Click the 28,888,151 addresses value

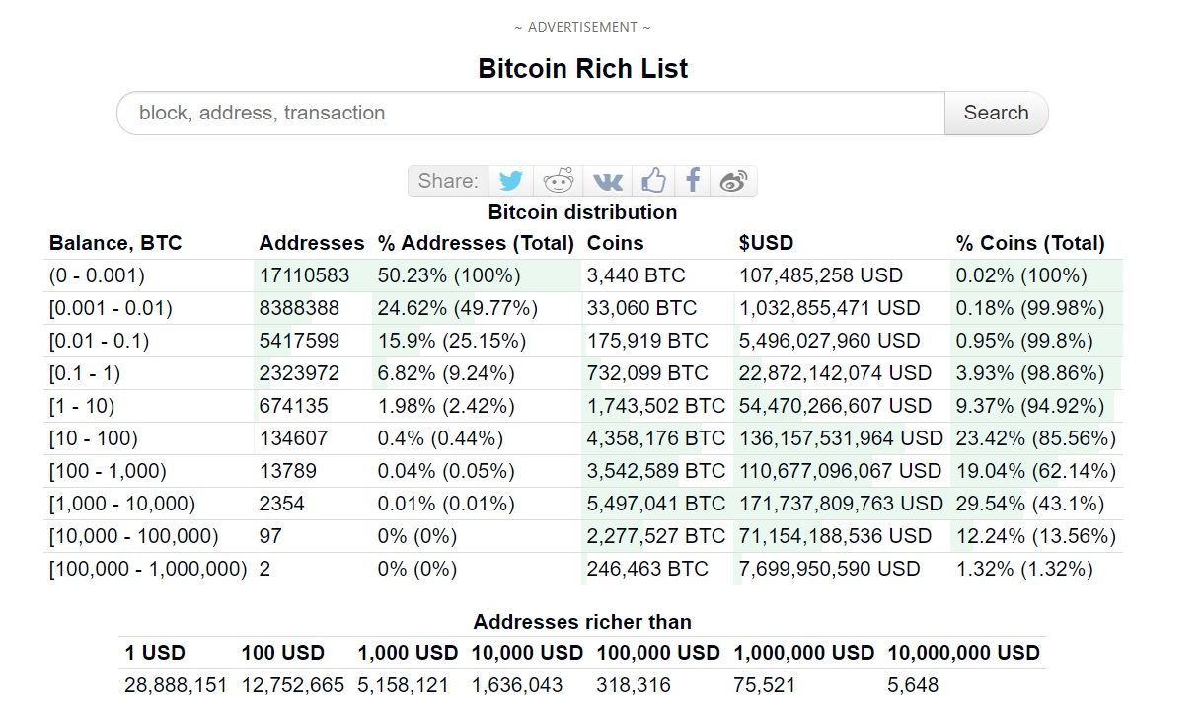[176, 685]
